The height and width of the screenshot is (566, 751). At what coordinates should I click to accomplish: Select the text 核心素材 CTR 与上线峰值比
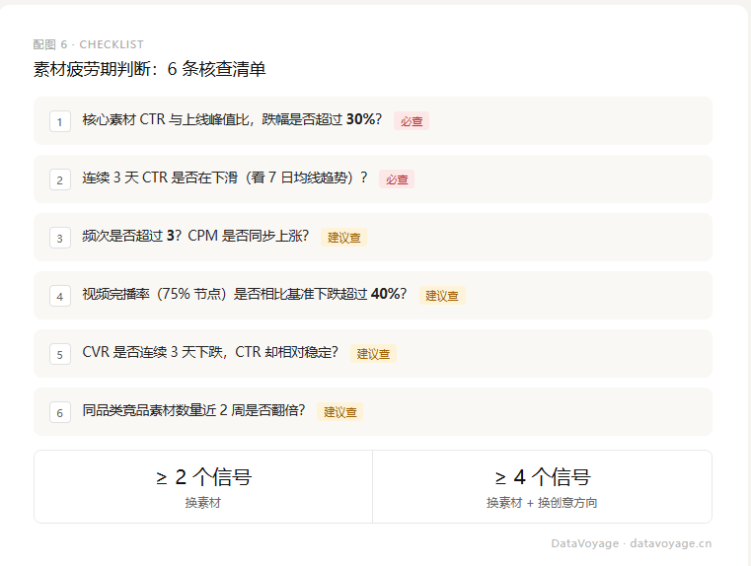[x=165, y=119]
